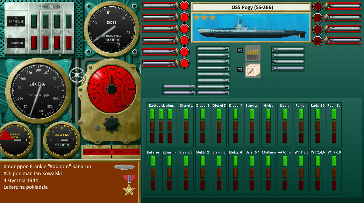The image size is (364, 203).
Task: Click the ammunition shells icon
Action: click(252, 53)
